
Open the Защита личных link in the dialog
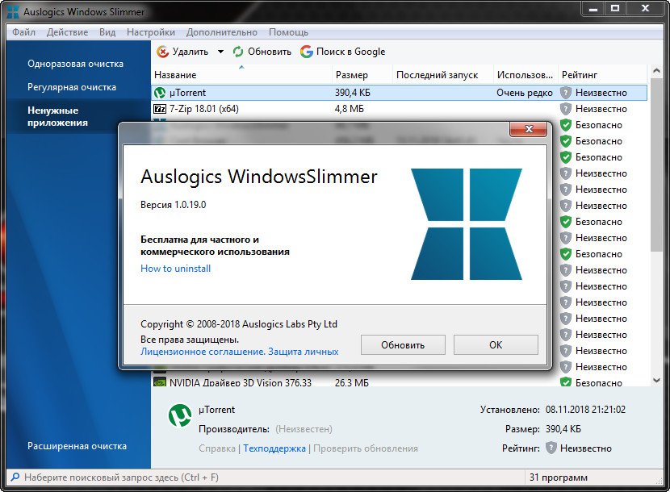[x=304, y=352]
